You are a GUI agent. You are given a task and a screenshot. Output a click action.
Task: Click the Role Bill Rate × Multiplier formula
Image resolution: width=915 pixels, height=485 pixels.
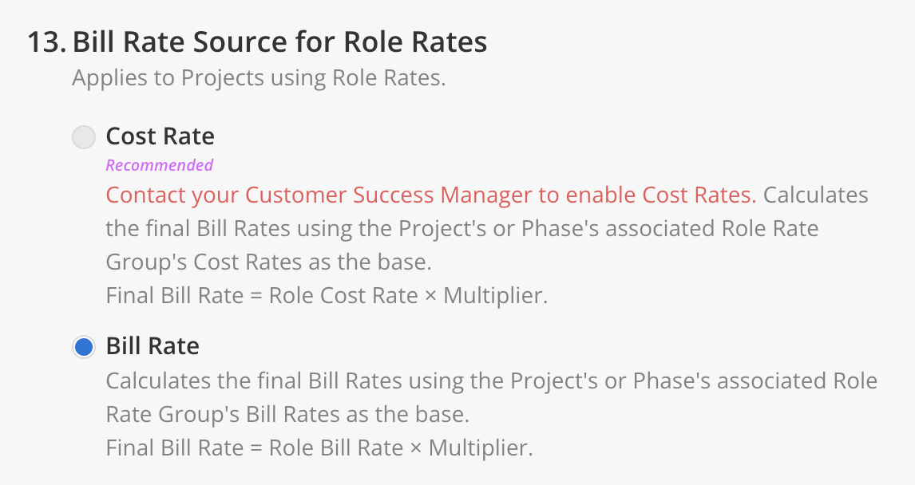(x=401, y=448)
